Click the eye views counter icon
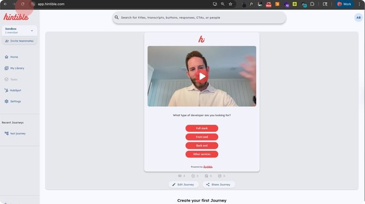 click(180, 176)
